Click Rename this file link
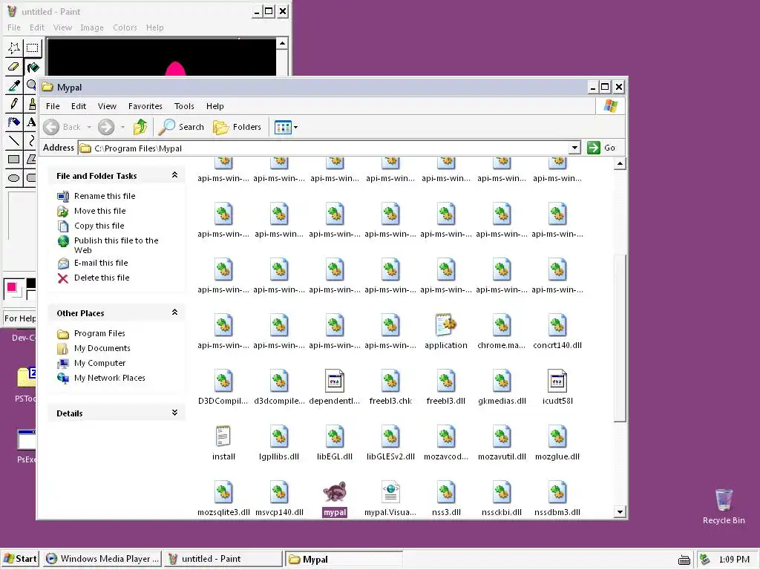760x570 pixels. point(105,196)
